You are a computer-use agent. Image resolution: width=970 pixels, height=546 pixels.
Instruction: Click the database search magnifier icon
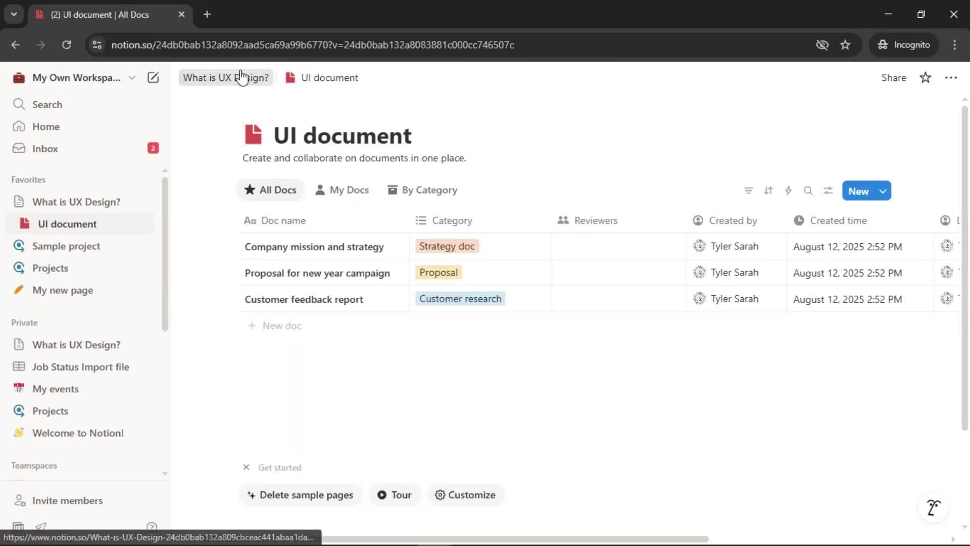point(808,191)
